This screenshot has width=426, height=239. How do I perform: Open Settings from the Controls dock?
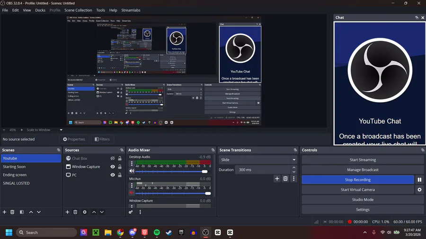click(363, 209)
